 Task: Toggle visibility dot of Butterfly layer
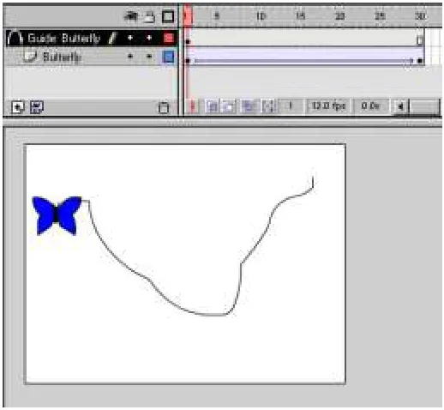(130, 57)
